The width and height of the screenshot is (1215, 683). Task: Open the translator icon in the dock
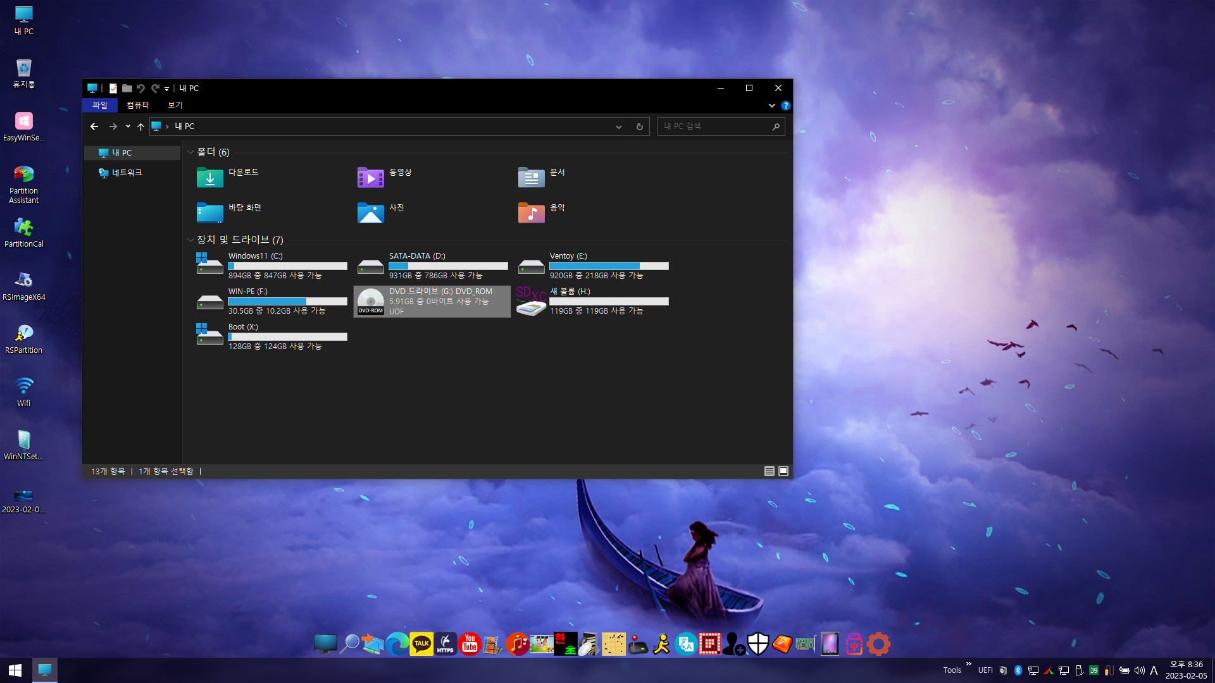point(686,644)
